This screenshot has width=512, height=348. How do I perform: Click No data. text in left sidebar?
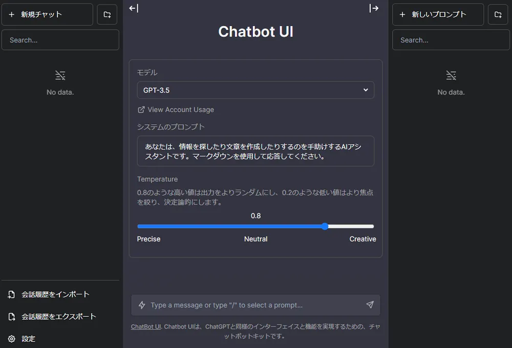click(x=60, y=93)
